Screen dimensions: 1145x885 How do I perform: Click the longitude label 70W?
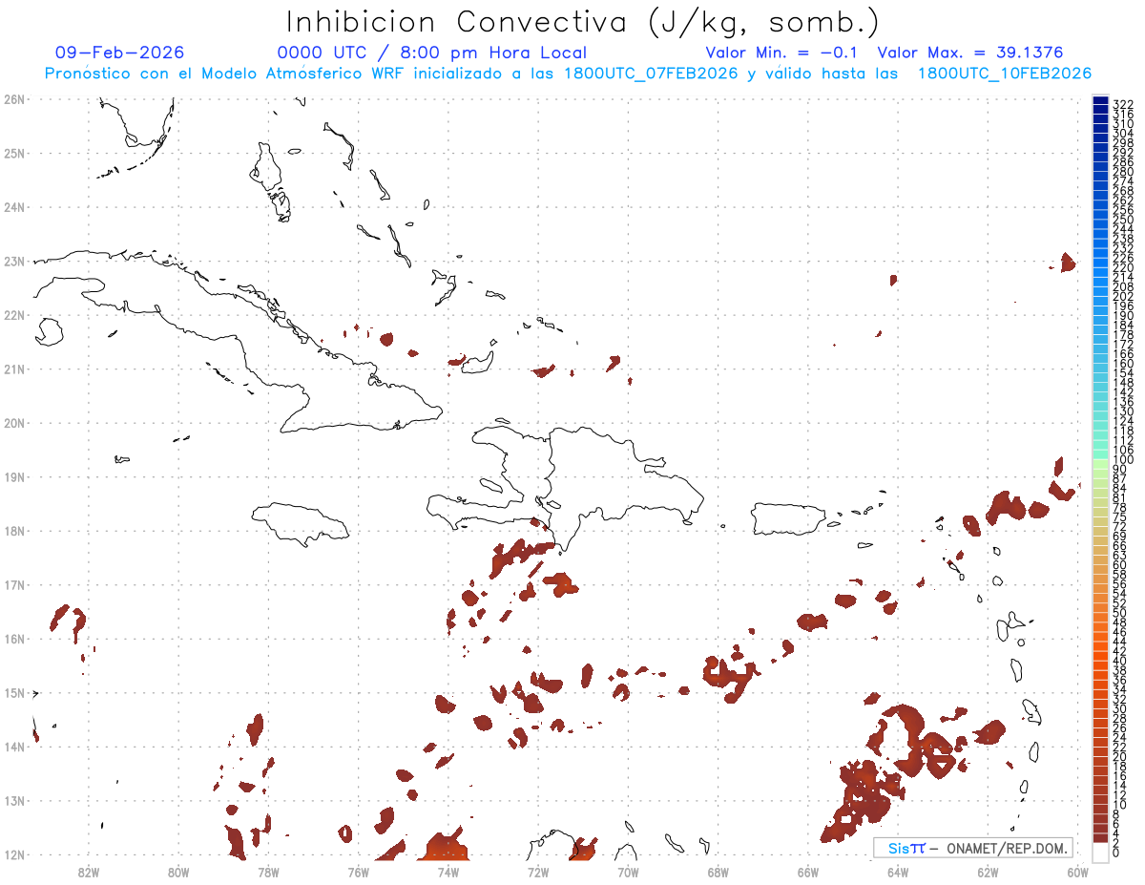pyautogui.click(x=628, y=871)
